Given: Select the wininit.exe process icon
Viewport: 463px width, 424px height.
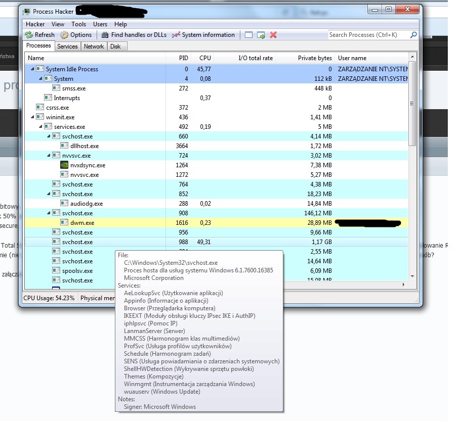Looking at the screenshot, I should click(40, 117).
